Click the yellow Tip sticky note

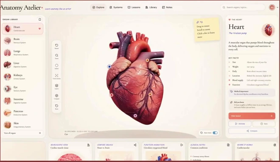(x=207, y=29)
